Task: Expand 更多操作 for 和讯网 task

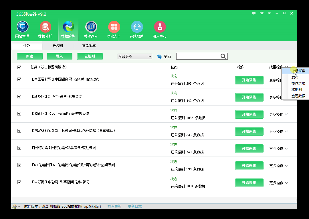Action: [x=278, y=114]
